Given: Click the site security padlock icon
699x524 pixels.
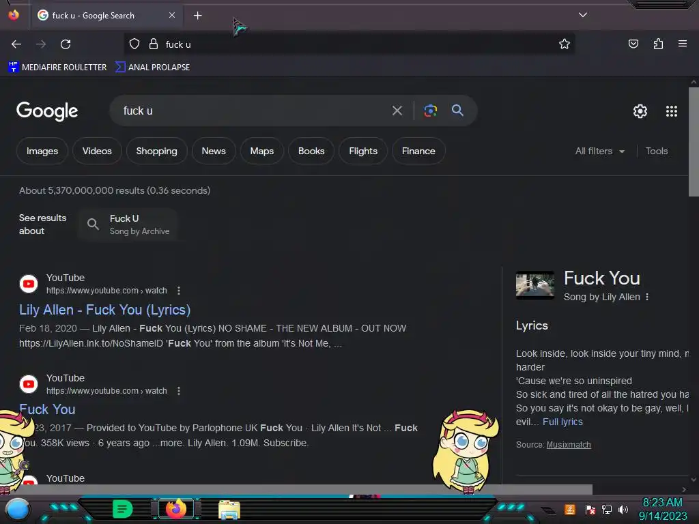Looking at the screenshot, I should [154, 44].
